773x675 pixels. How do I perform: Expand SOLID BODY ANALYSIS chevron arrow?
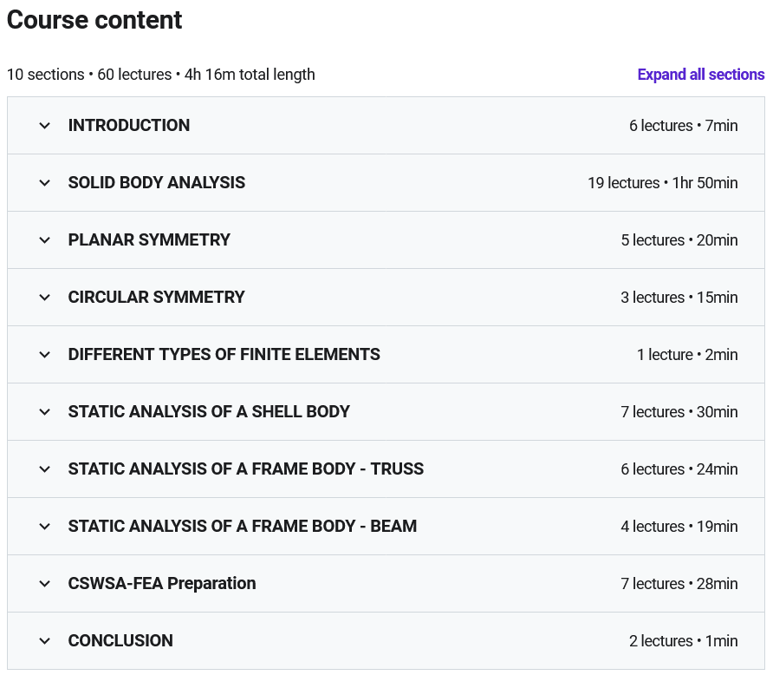point(45,183)
